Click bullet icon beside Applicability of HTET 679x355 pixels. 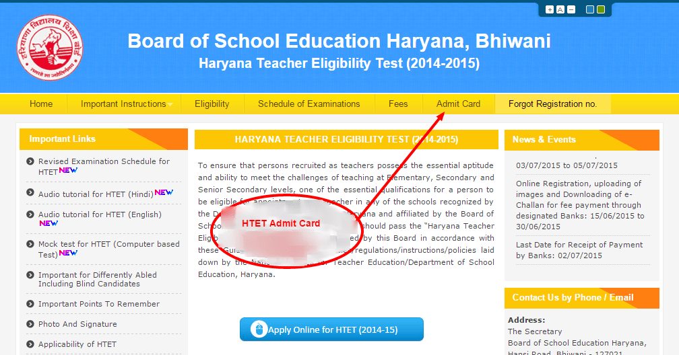point(30,344)
